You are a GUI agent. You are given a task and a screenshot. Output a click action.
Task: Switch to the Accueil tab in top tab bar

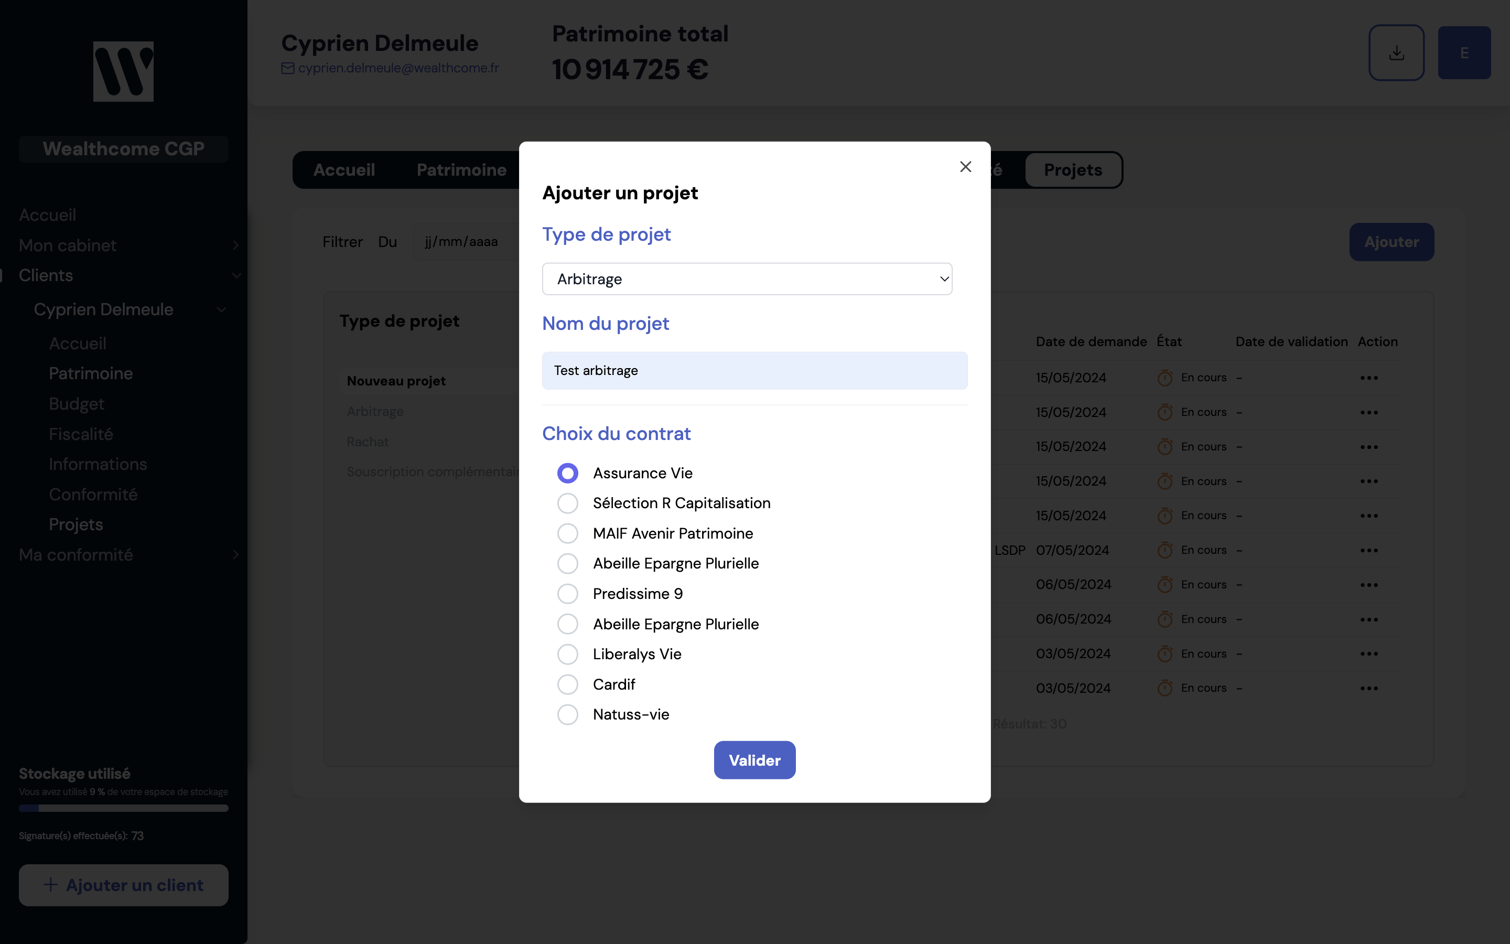point(344,170)
